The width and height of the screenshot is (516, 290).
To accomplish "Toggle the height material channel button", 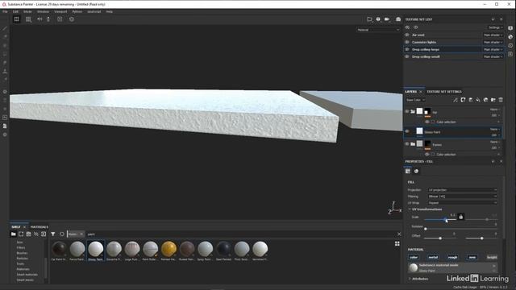I will tap(492, 257).
